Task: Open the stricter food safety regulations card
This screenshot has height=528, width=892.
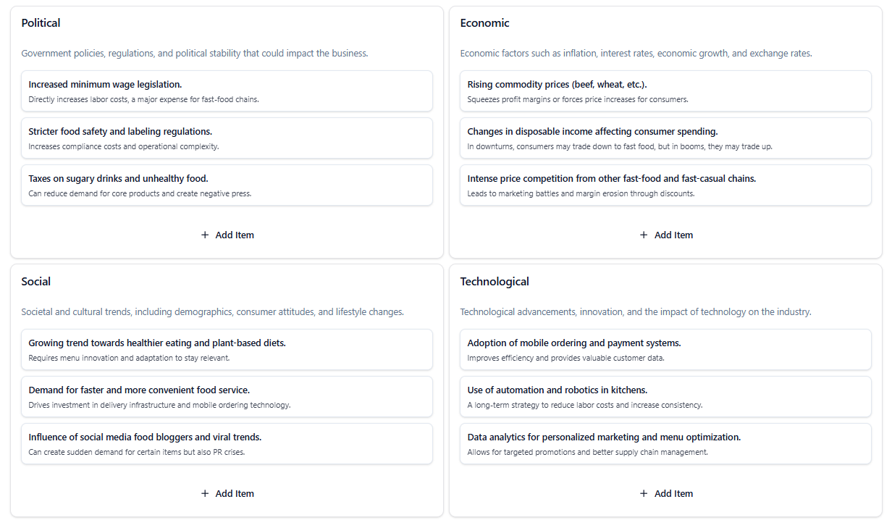Action: (227, 138)
